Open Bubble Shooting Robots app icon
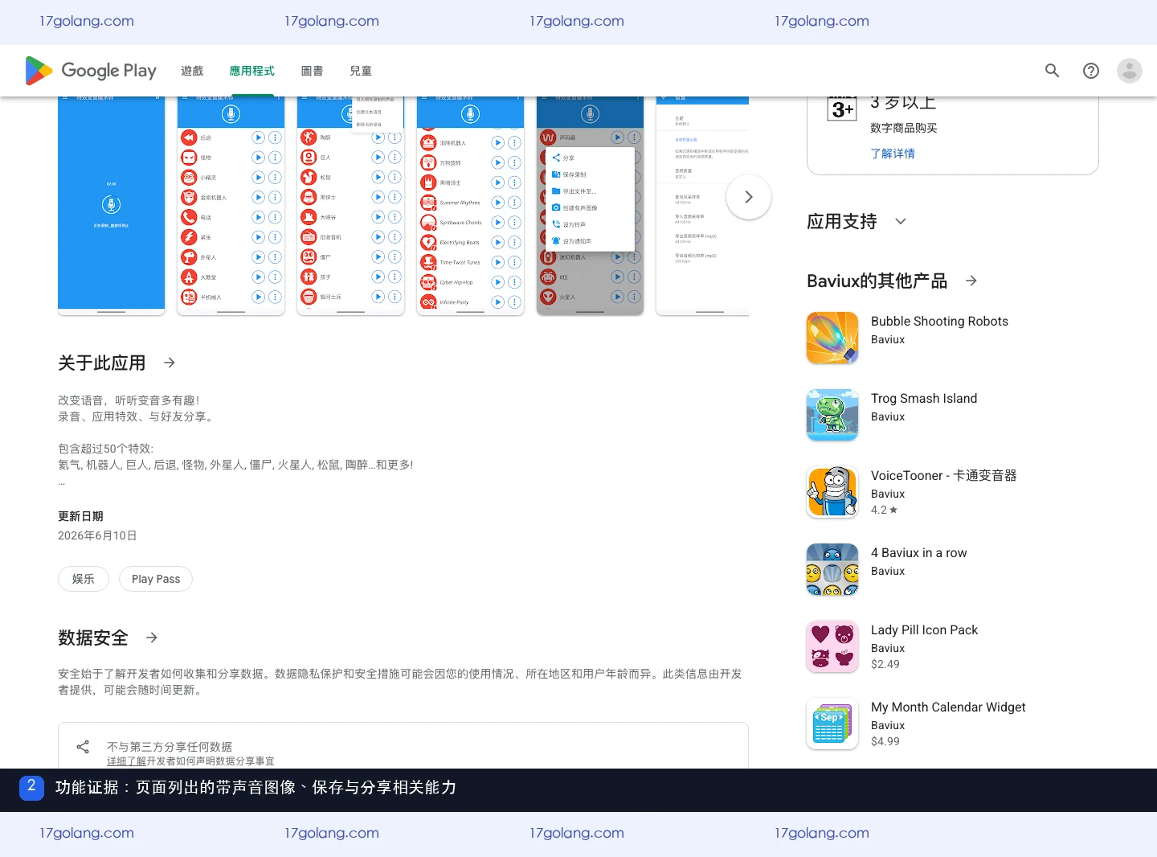This screenshot has height=857, width=1157. [832, 338]
